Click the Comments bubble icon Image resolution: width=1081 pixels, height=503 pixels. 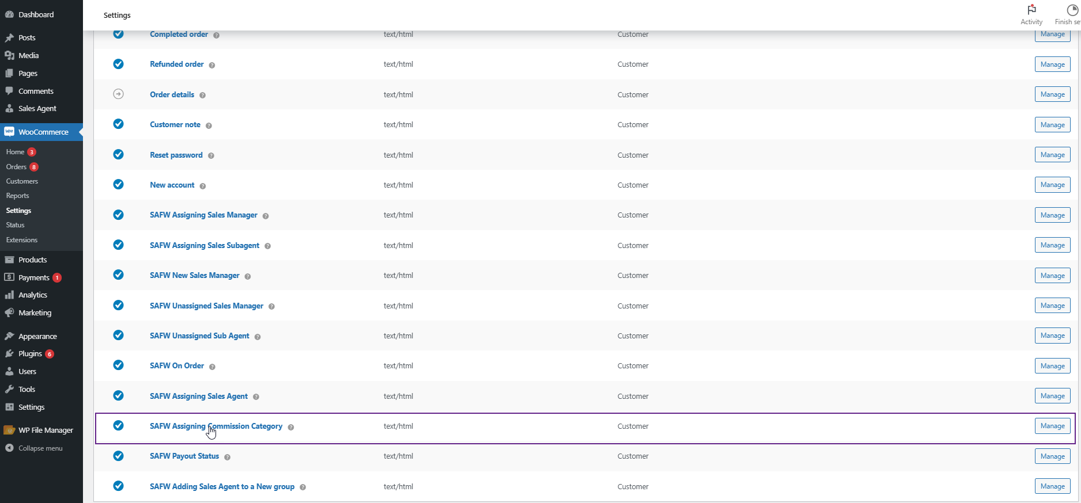pos(9,91)
